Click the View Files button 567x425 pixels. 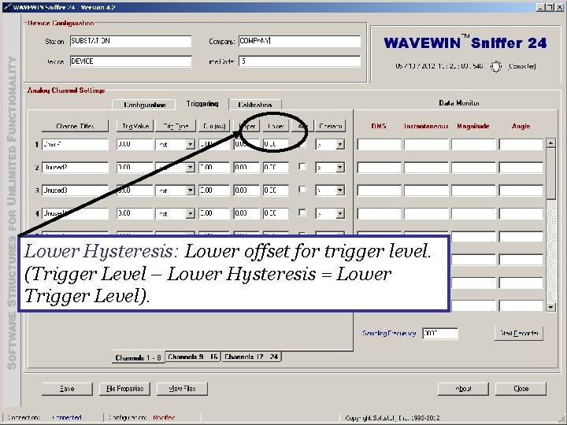coord(182,389)
